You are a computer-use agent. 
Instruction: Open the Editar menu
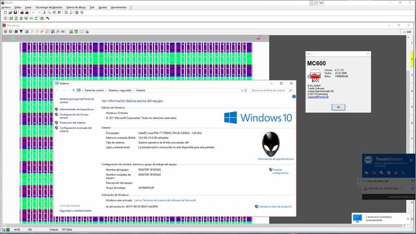click(18, 7)
